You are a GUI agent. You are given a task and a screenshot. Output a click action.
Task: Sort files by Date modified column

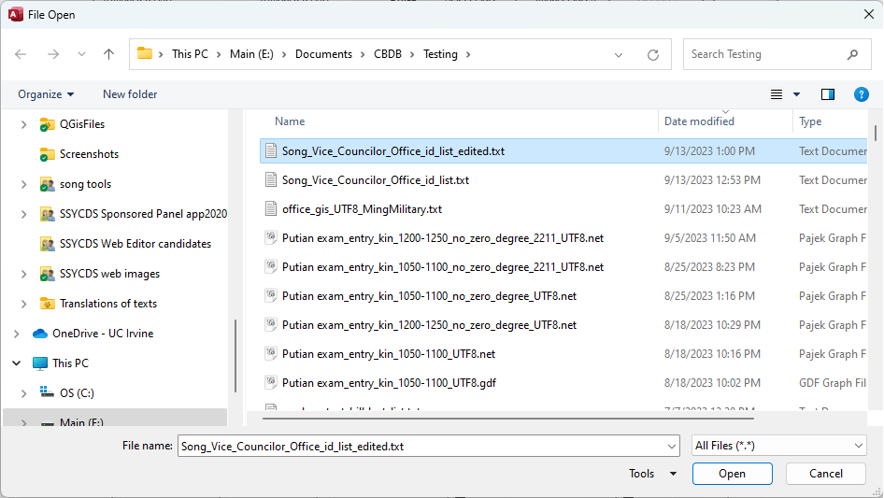(x=699, y=121)
